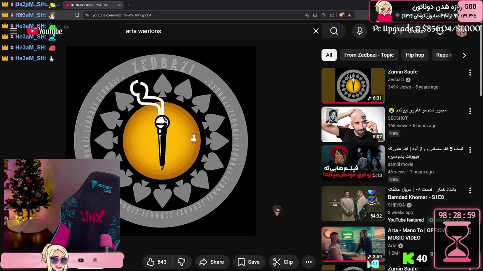Screen dimensions: 483x271
Task: Open Brave Shields lion icon
Action: tap(341, 15)
